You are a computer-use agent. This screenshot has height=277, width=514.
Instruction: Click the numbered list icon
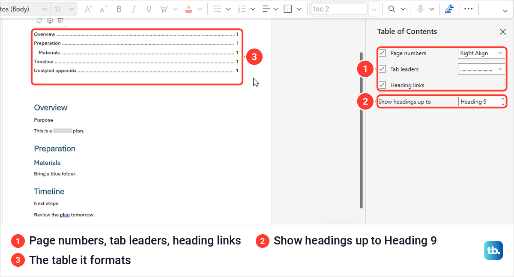[x=242, y=9]
